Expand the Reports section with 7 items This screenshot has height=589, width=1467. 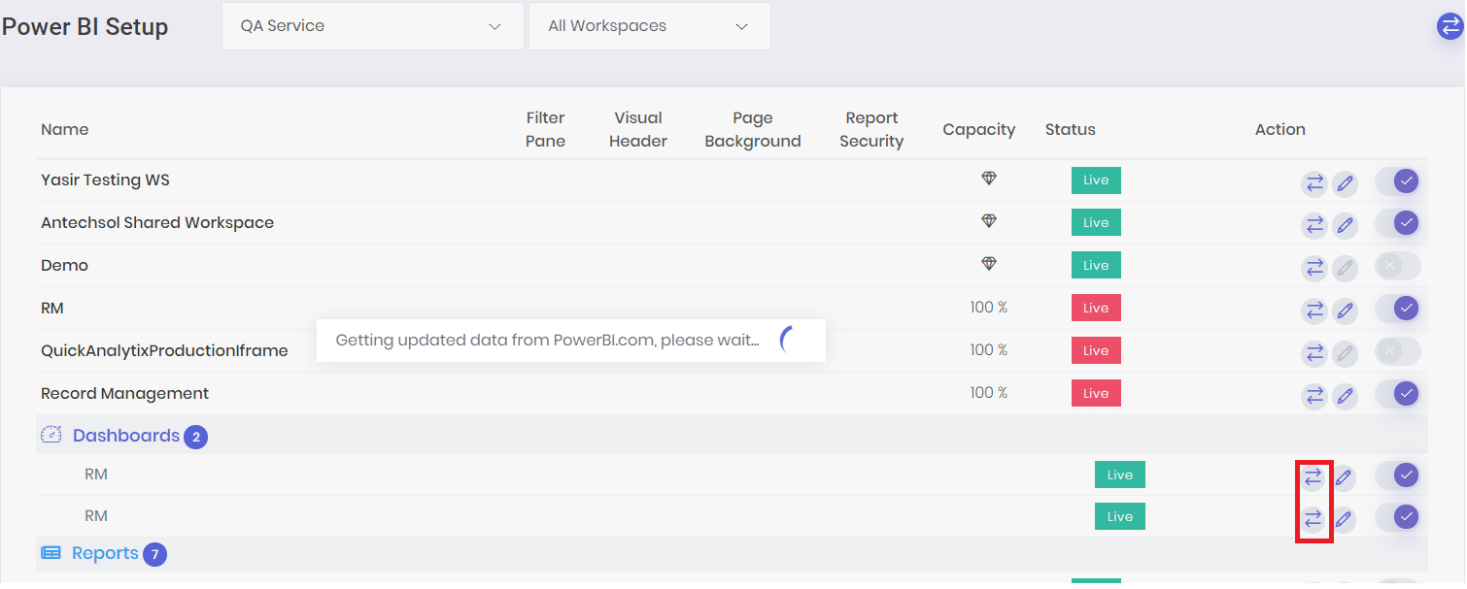tap(105, 552)
